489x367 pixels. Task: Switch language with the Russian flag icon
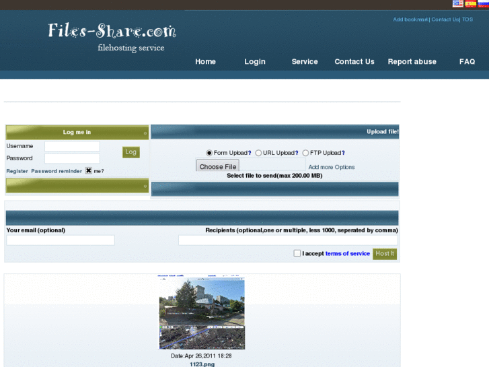coord(484,3)
